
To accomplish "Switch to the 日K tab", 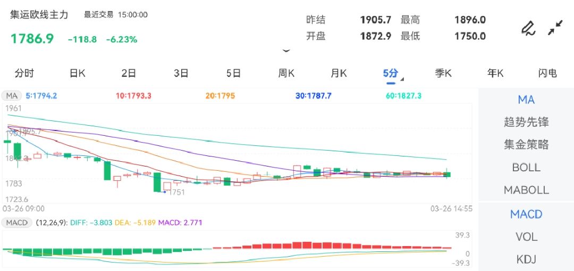I will coord(77,74).
